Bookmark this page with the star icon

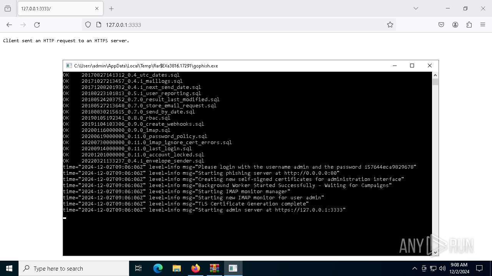[x=390, y=25]
